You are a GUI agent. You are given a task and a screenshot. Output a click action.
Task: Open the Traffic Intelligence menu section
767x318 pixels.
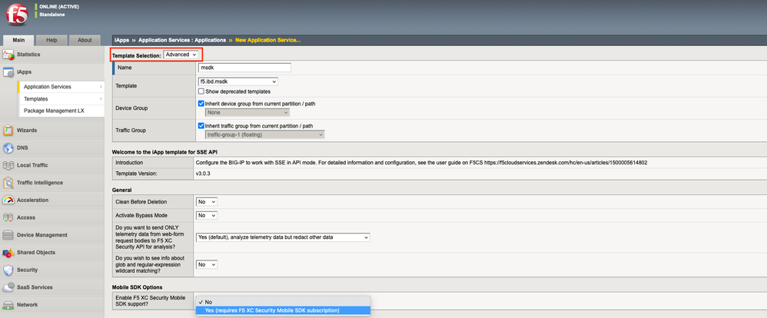click(x=52, y=183)
